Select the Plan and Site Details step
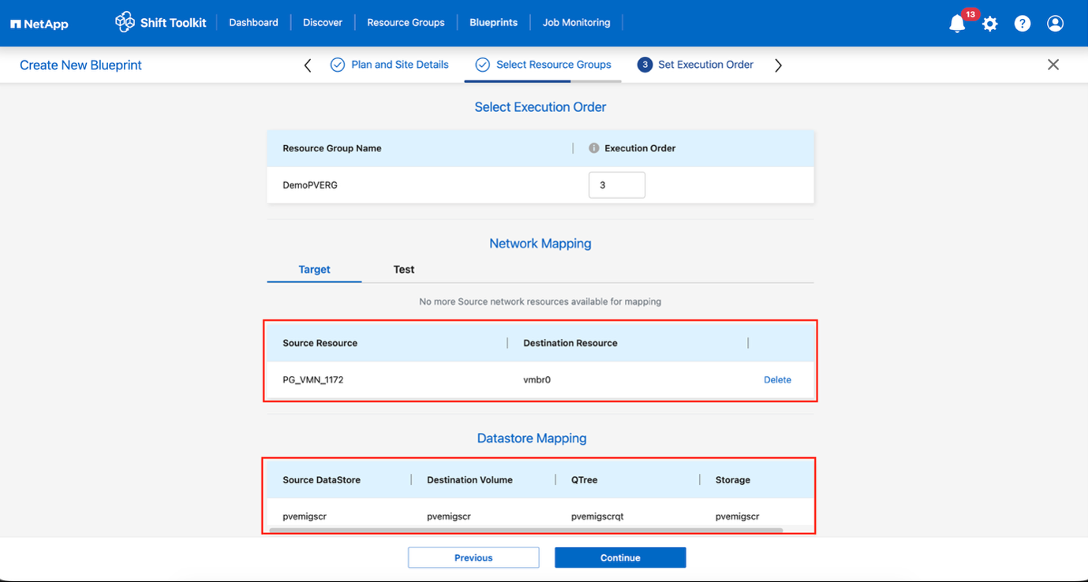 coord(399,65)
